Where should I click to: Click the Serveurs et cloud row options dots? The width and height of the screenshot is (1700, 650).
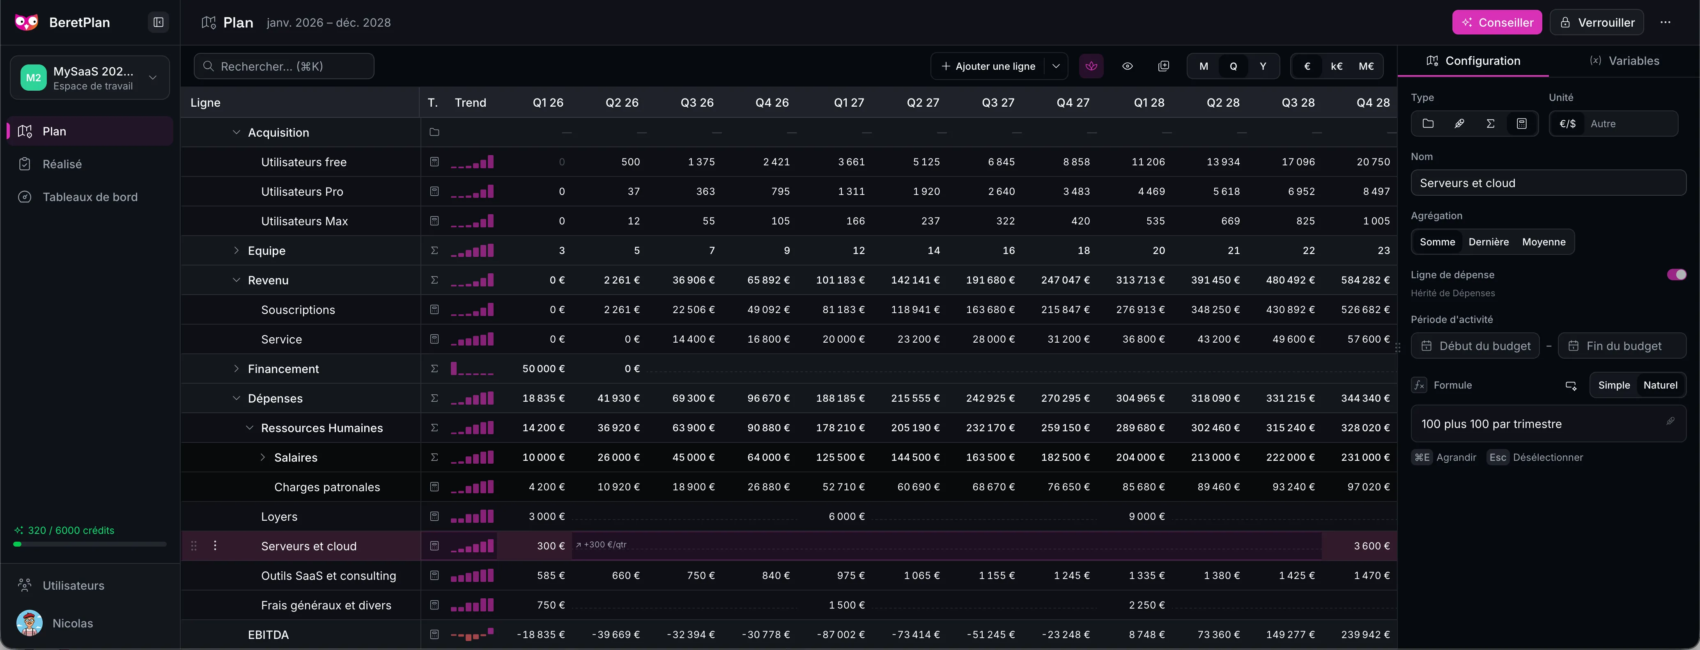215,546
